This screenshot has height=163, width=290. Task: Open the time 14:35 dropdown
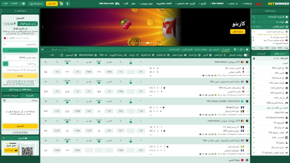[x=14, y=3]
